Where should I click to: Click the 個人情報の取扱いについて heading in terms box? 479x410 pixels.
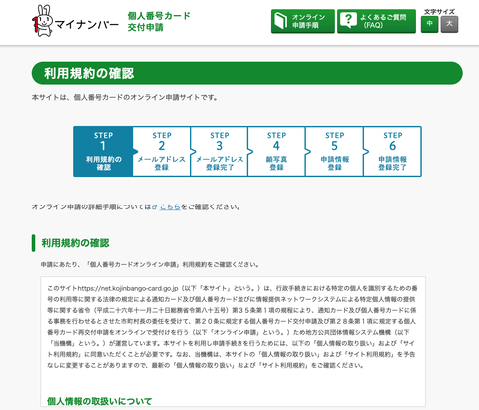tap(99, 401)
